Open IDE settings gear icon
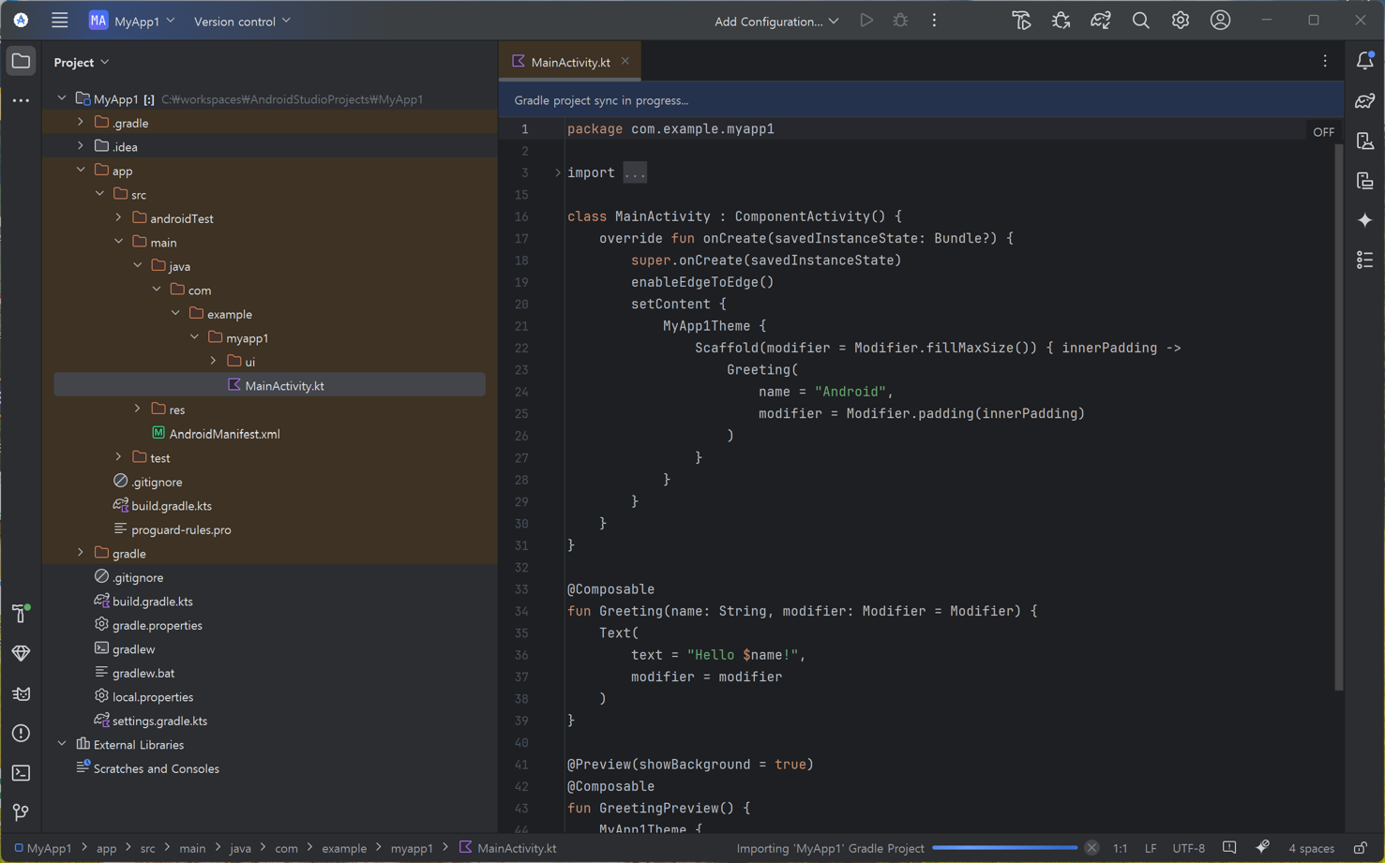The height and width of the screenshot is (863, 1385). coord(1181,21)
